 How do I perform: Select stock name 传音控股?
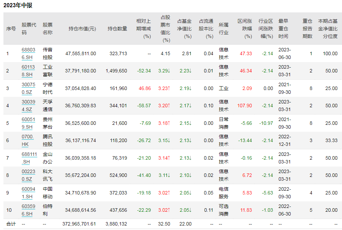[x=48, y=53]
